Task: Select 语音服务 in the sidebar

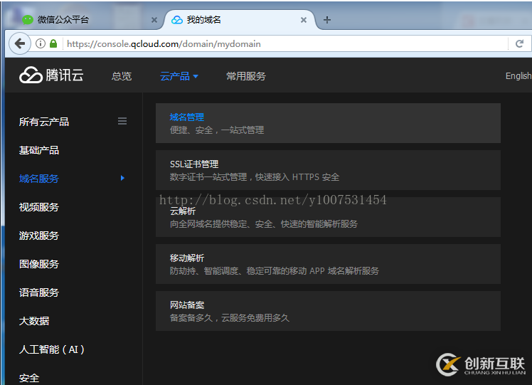Action: (x=39, y=292)
